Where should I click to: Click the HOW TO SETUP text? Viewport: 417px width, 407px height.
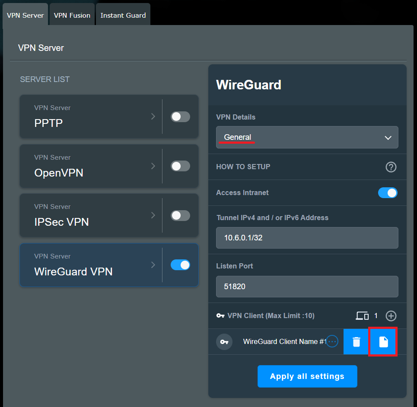(x=243, y=167)
